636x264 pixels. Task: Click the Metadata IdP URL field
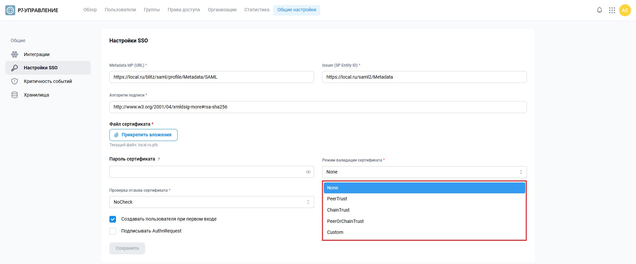tap(211, 77)
